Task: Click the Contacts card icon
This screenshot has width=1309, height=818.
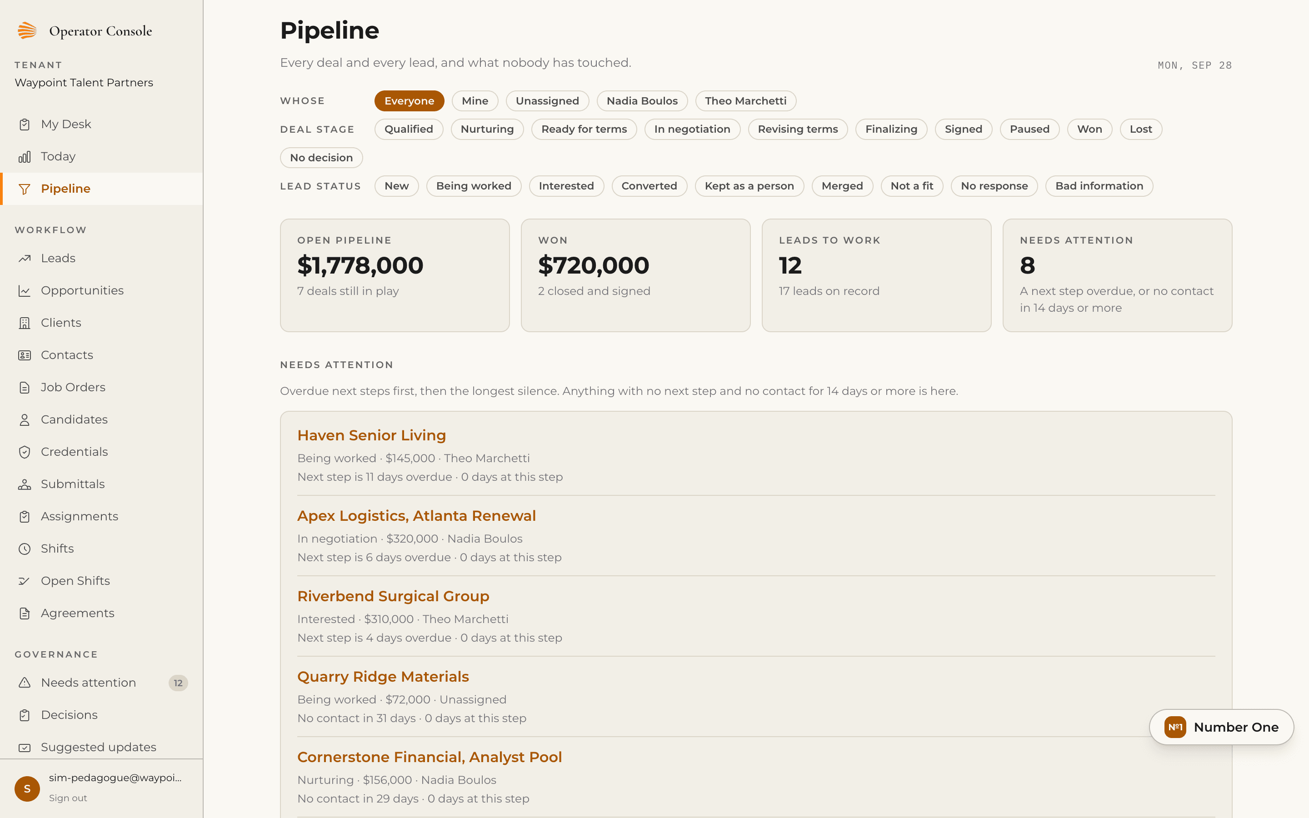Action: coord(25,355)
